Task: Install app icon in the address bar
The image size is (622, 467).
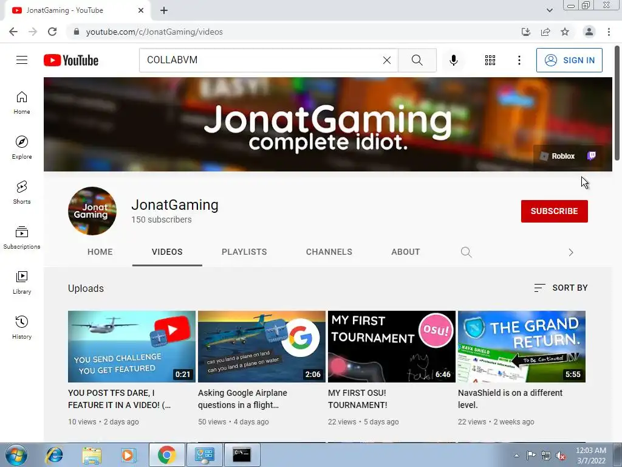Action: (526, 32)
